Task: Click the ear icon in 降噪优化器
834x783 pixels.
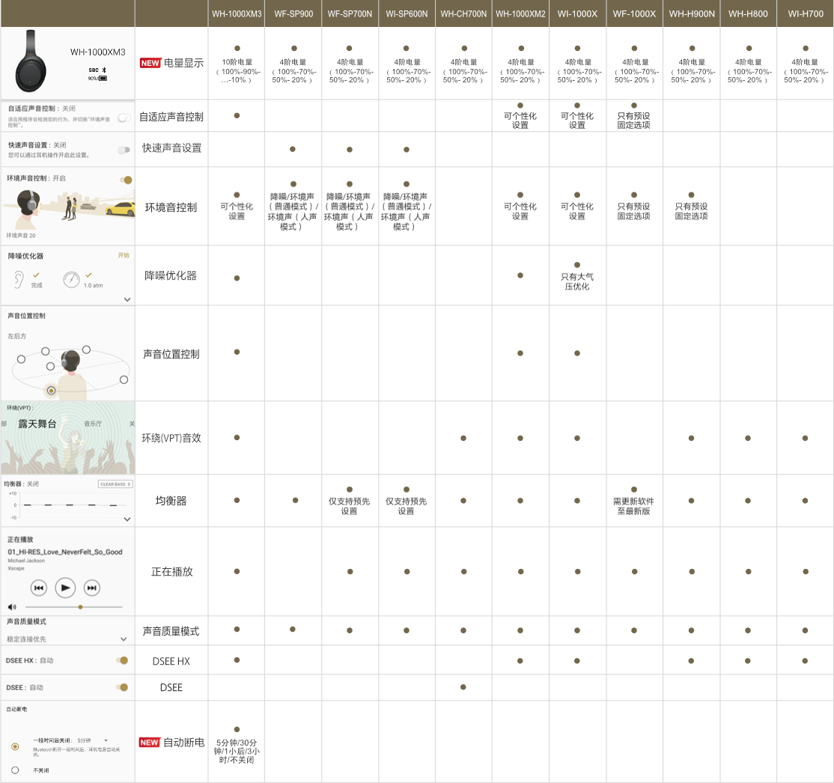Action: [x=19, y=279]
